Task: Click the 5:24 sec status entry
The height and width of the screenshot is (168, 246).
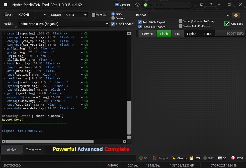Action: click(133, 165)
